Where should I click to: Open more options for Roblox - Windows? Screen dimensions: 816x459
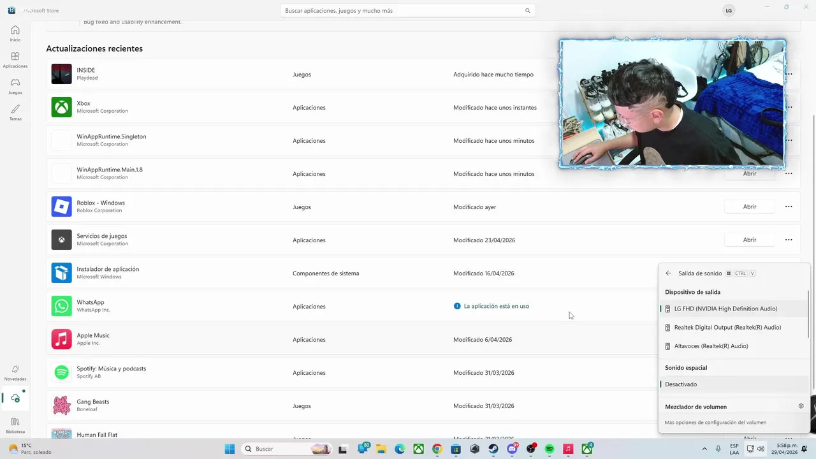tap(789, 207)
